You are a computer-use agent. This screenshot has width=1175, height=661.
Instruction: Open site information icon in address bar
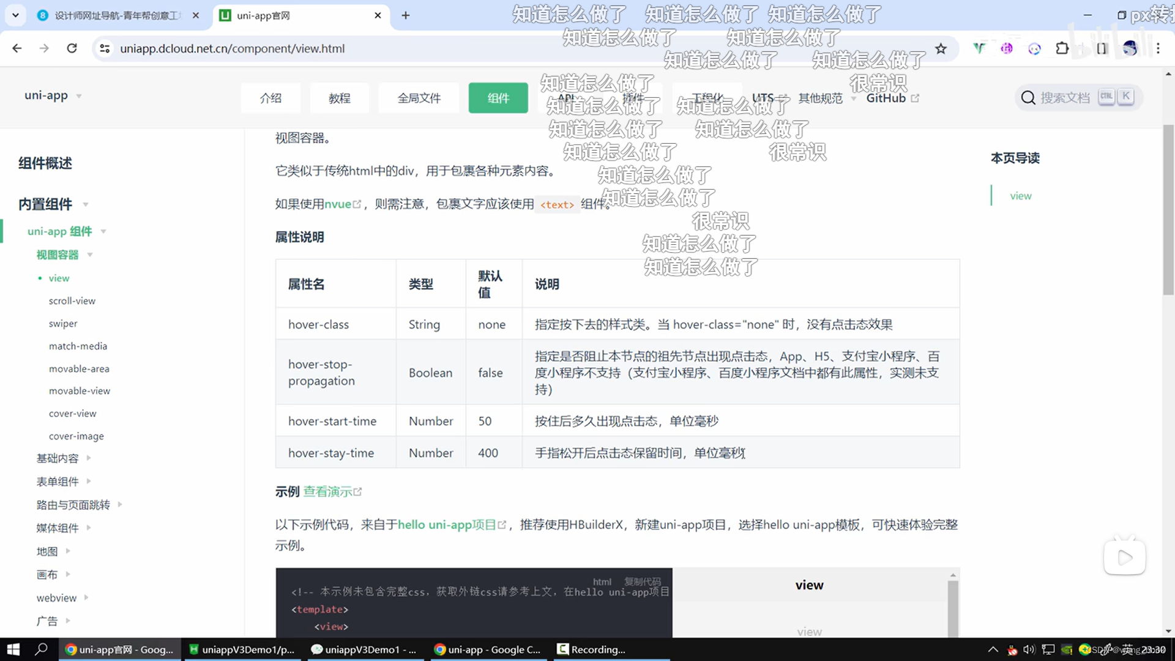pyautogui.click(x=105, y=48)
